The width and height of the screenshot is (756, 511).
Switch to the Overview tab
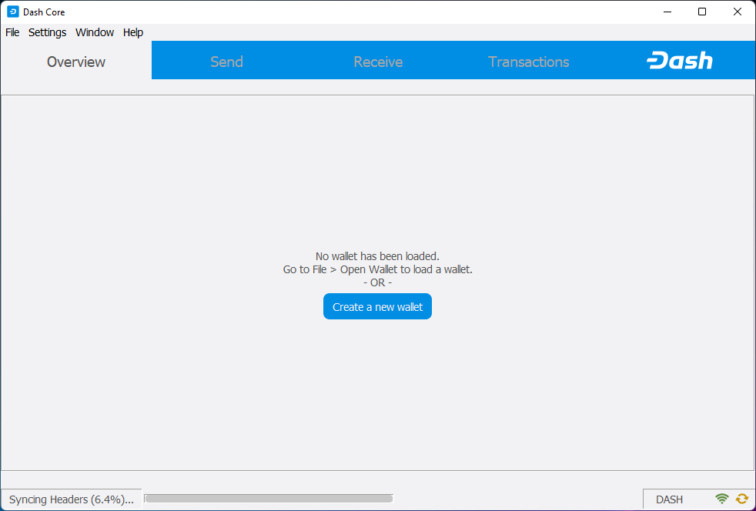click(76, 62)
